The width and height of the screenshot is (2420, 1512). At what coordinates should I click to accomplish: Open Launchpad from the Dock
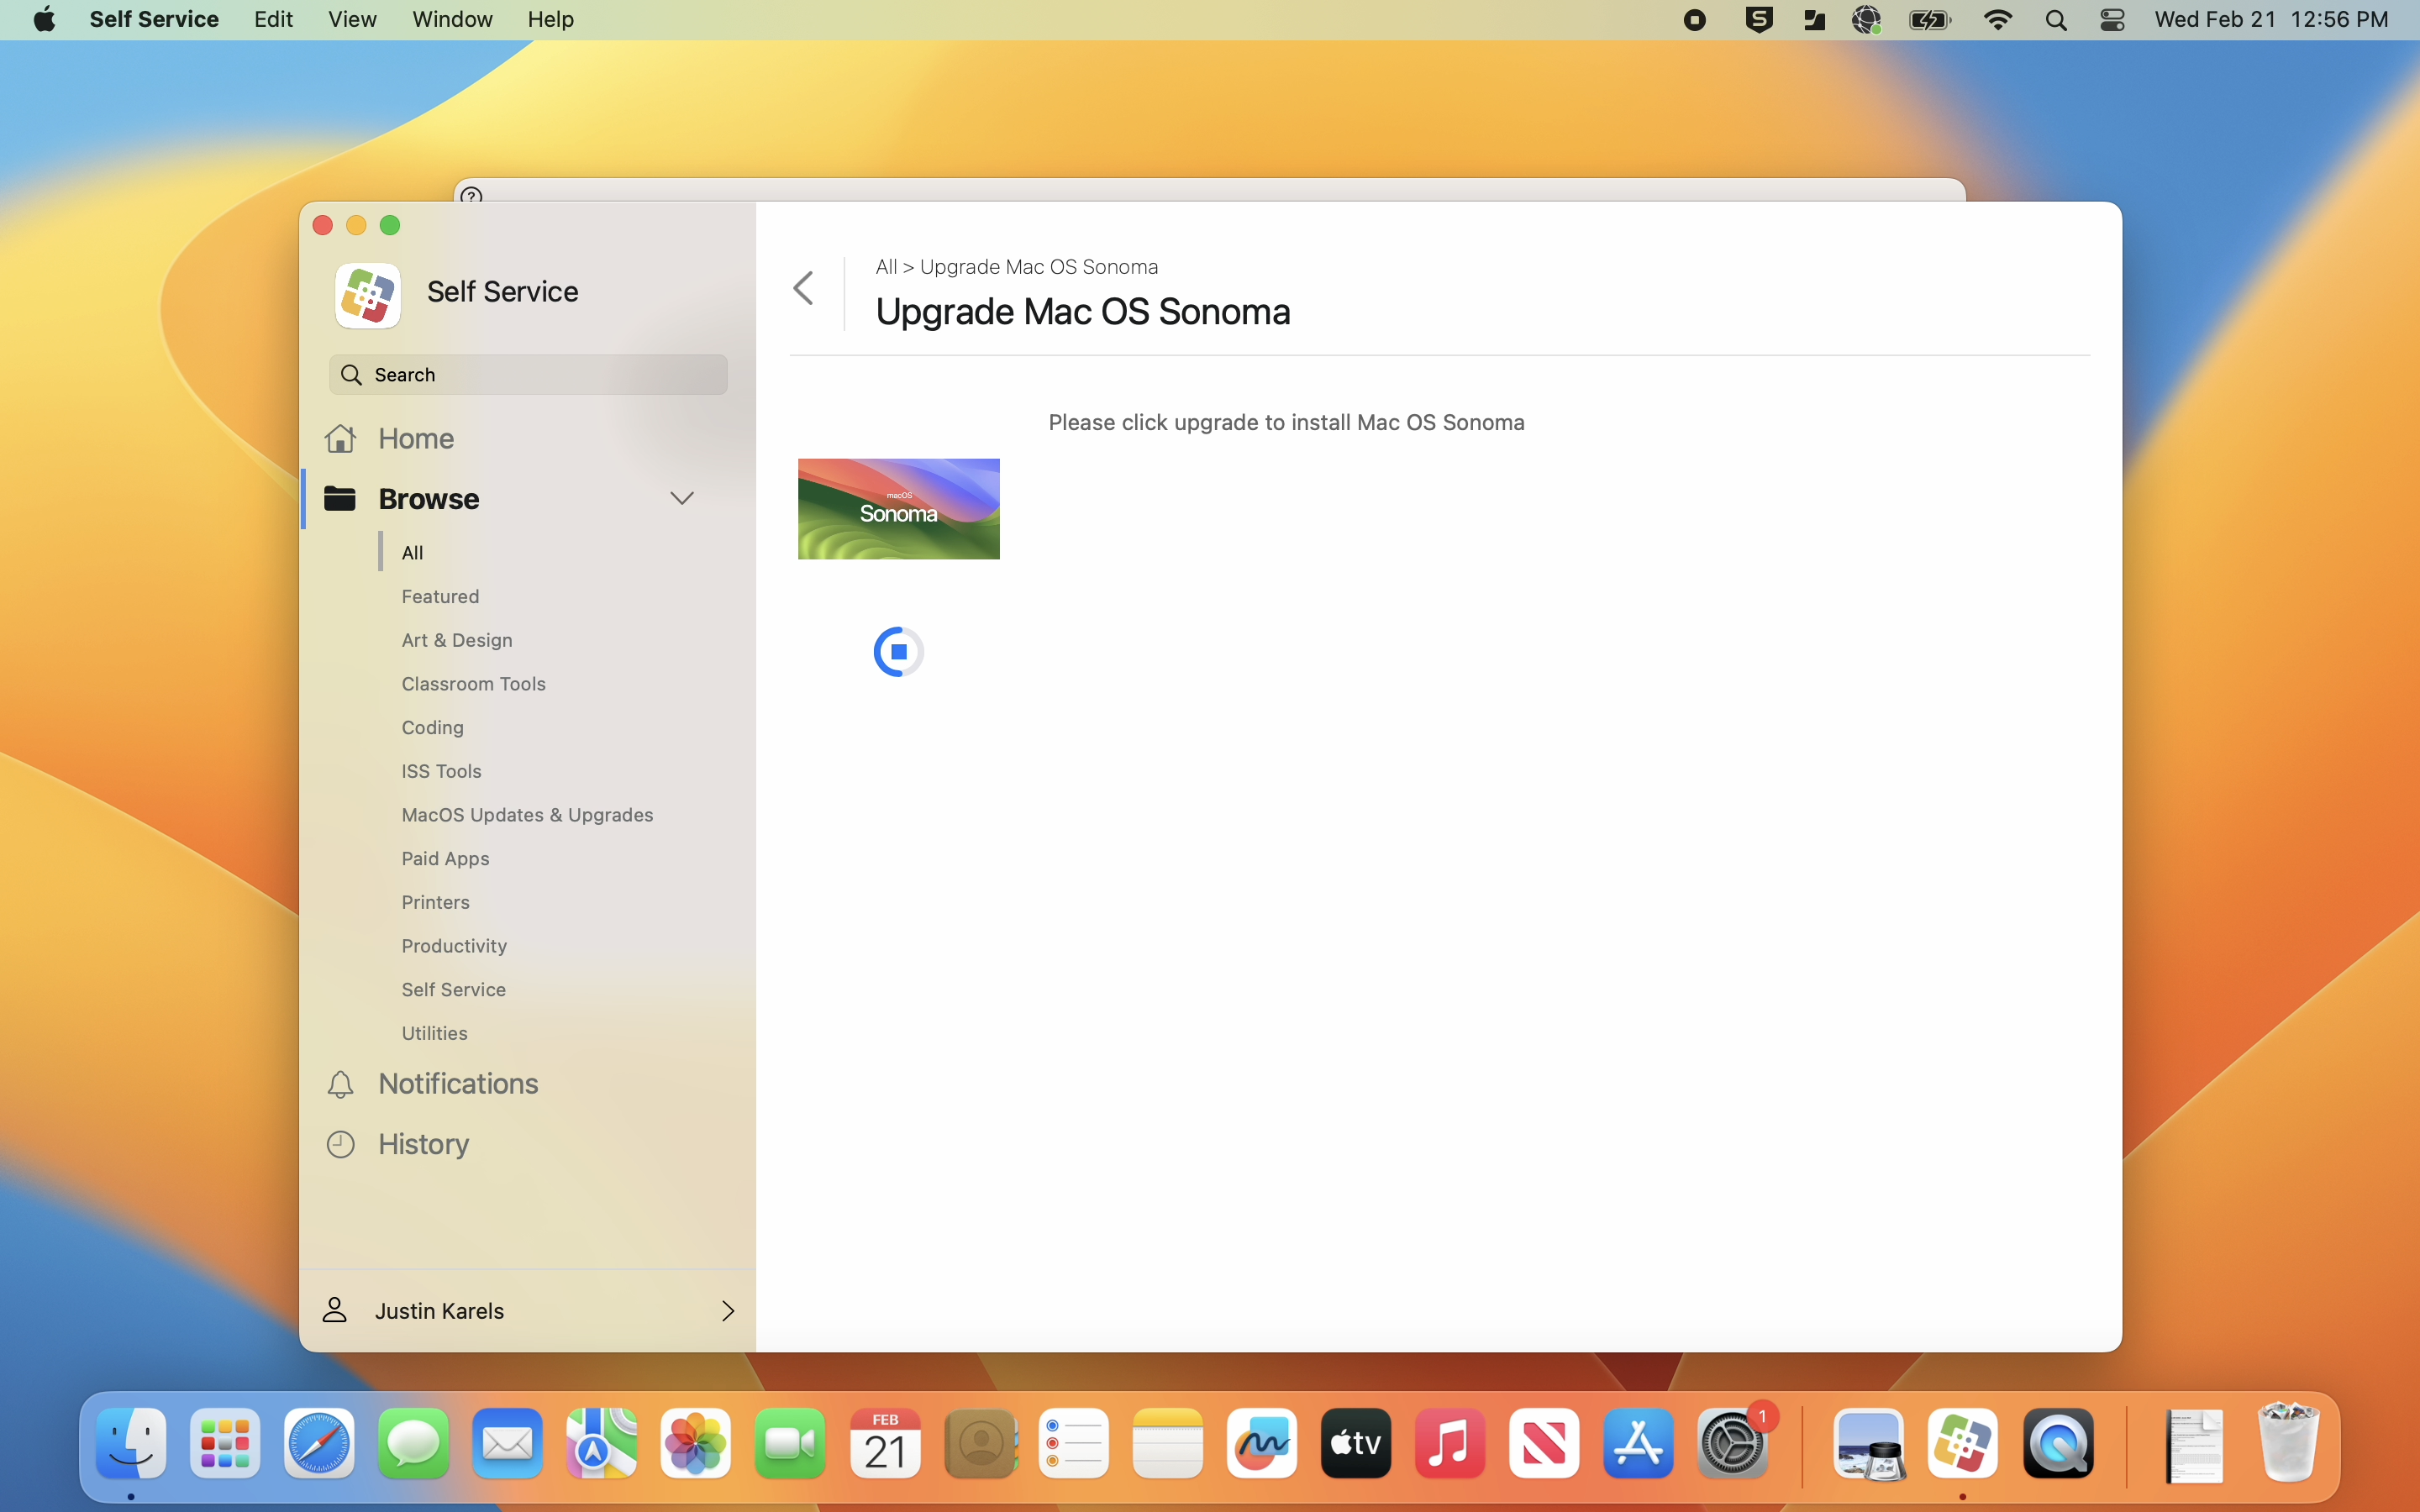pos(225,1443)
